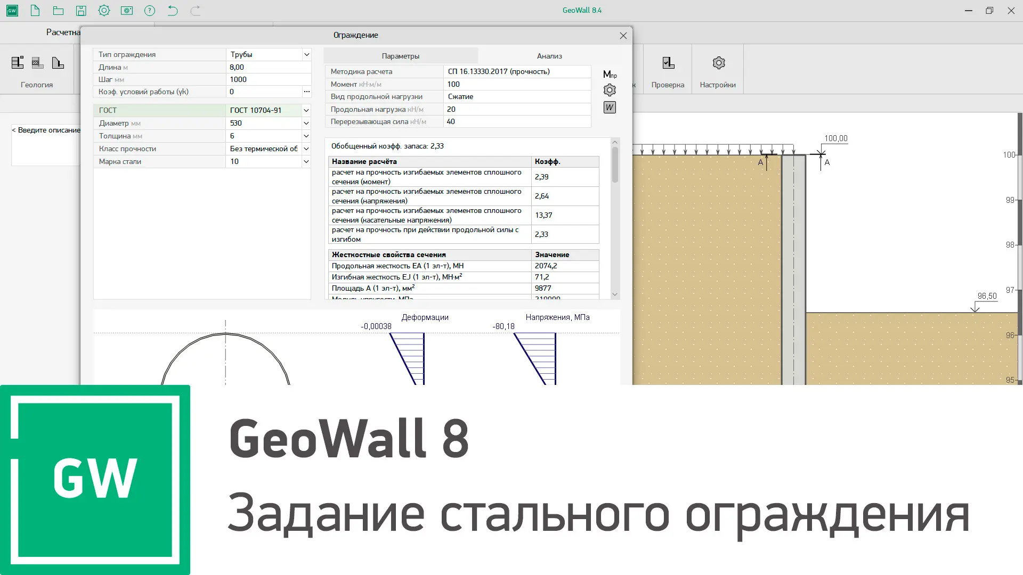Select the first Geology layers icon

pyautogui.click(x=18, y=63)
